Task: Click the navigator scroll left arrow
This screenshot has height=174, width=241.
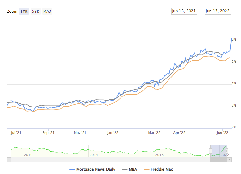Action: [x=9, y=160]
